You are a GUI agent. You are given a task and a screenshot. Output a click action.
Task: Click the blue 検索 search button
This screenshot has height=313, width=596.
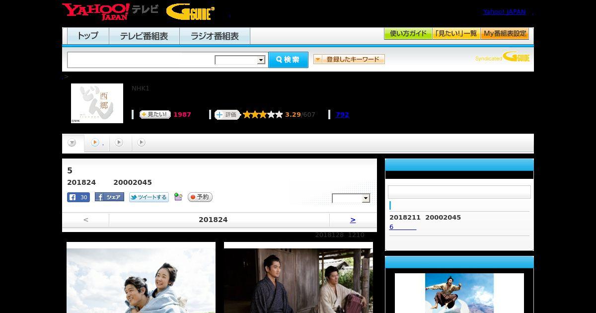[x=288, y=60]
